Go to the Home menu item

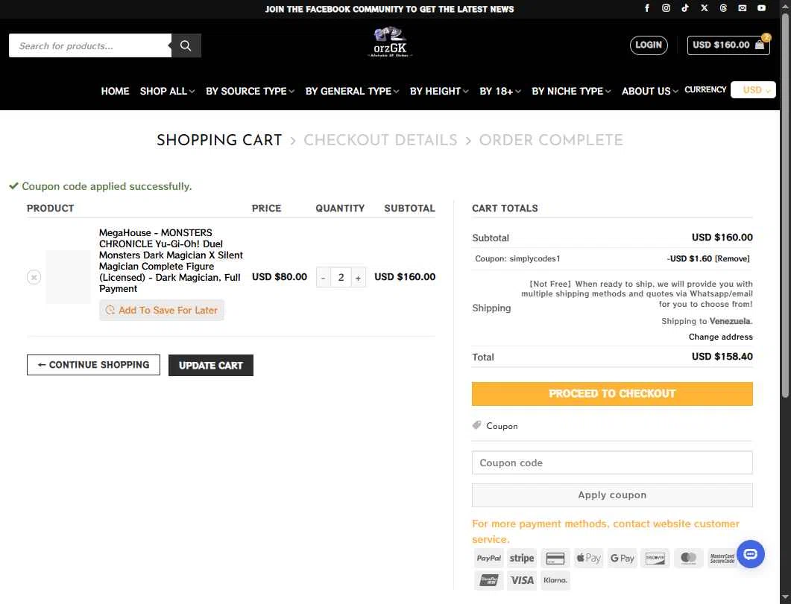coord(115,91)
